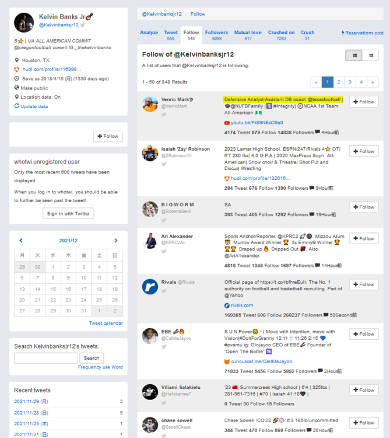The height and width of the screenshot is (438, 390).
Task: Go to last page of results
Action: point(373,82)
